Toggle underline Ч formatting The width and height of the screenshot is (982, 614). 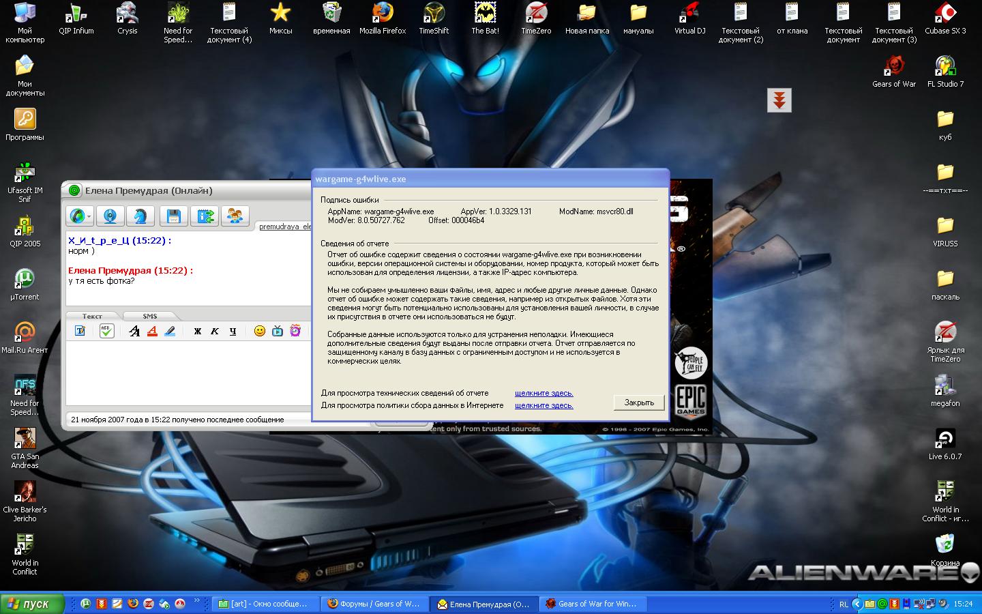[233, 331]
